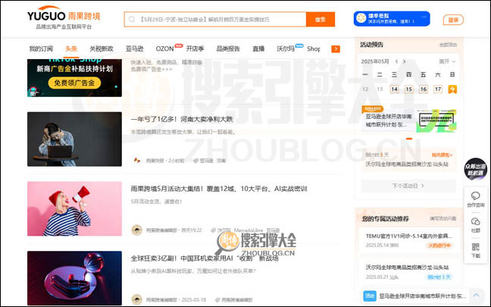Click author avatar next to 2025-03-18

(137, 299)
